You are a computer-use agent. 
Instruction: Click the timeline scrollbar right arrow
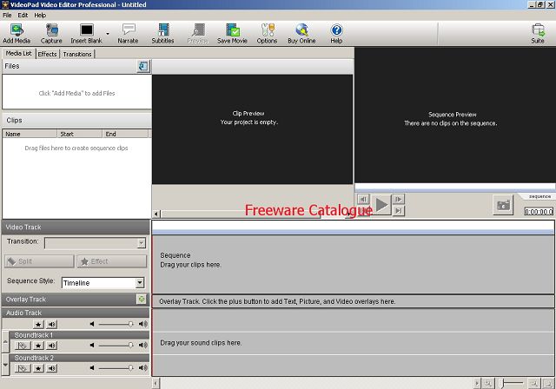point(477,383)
